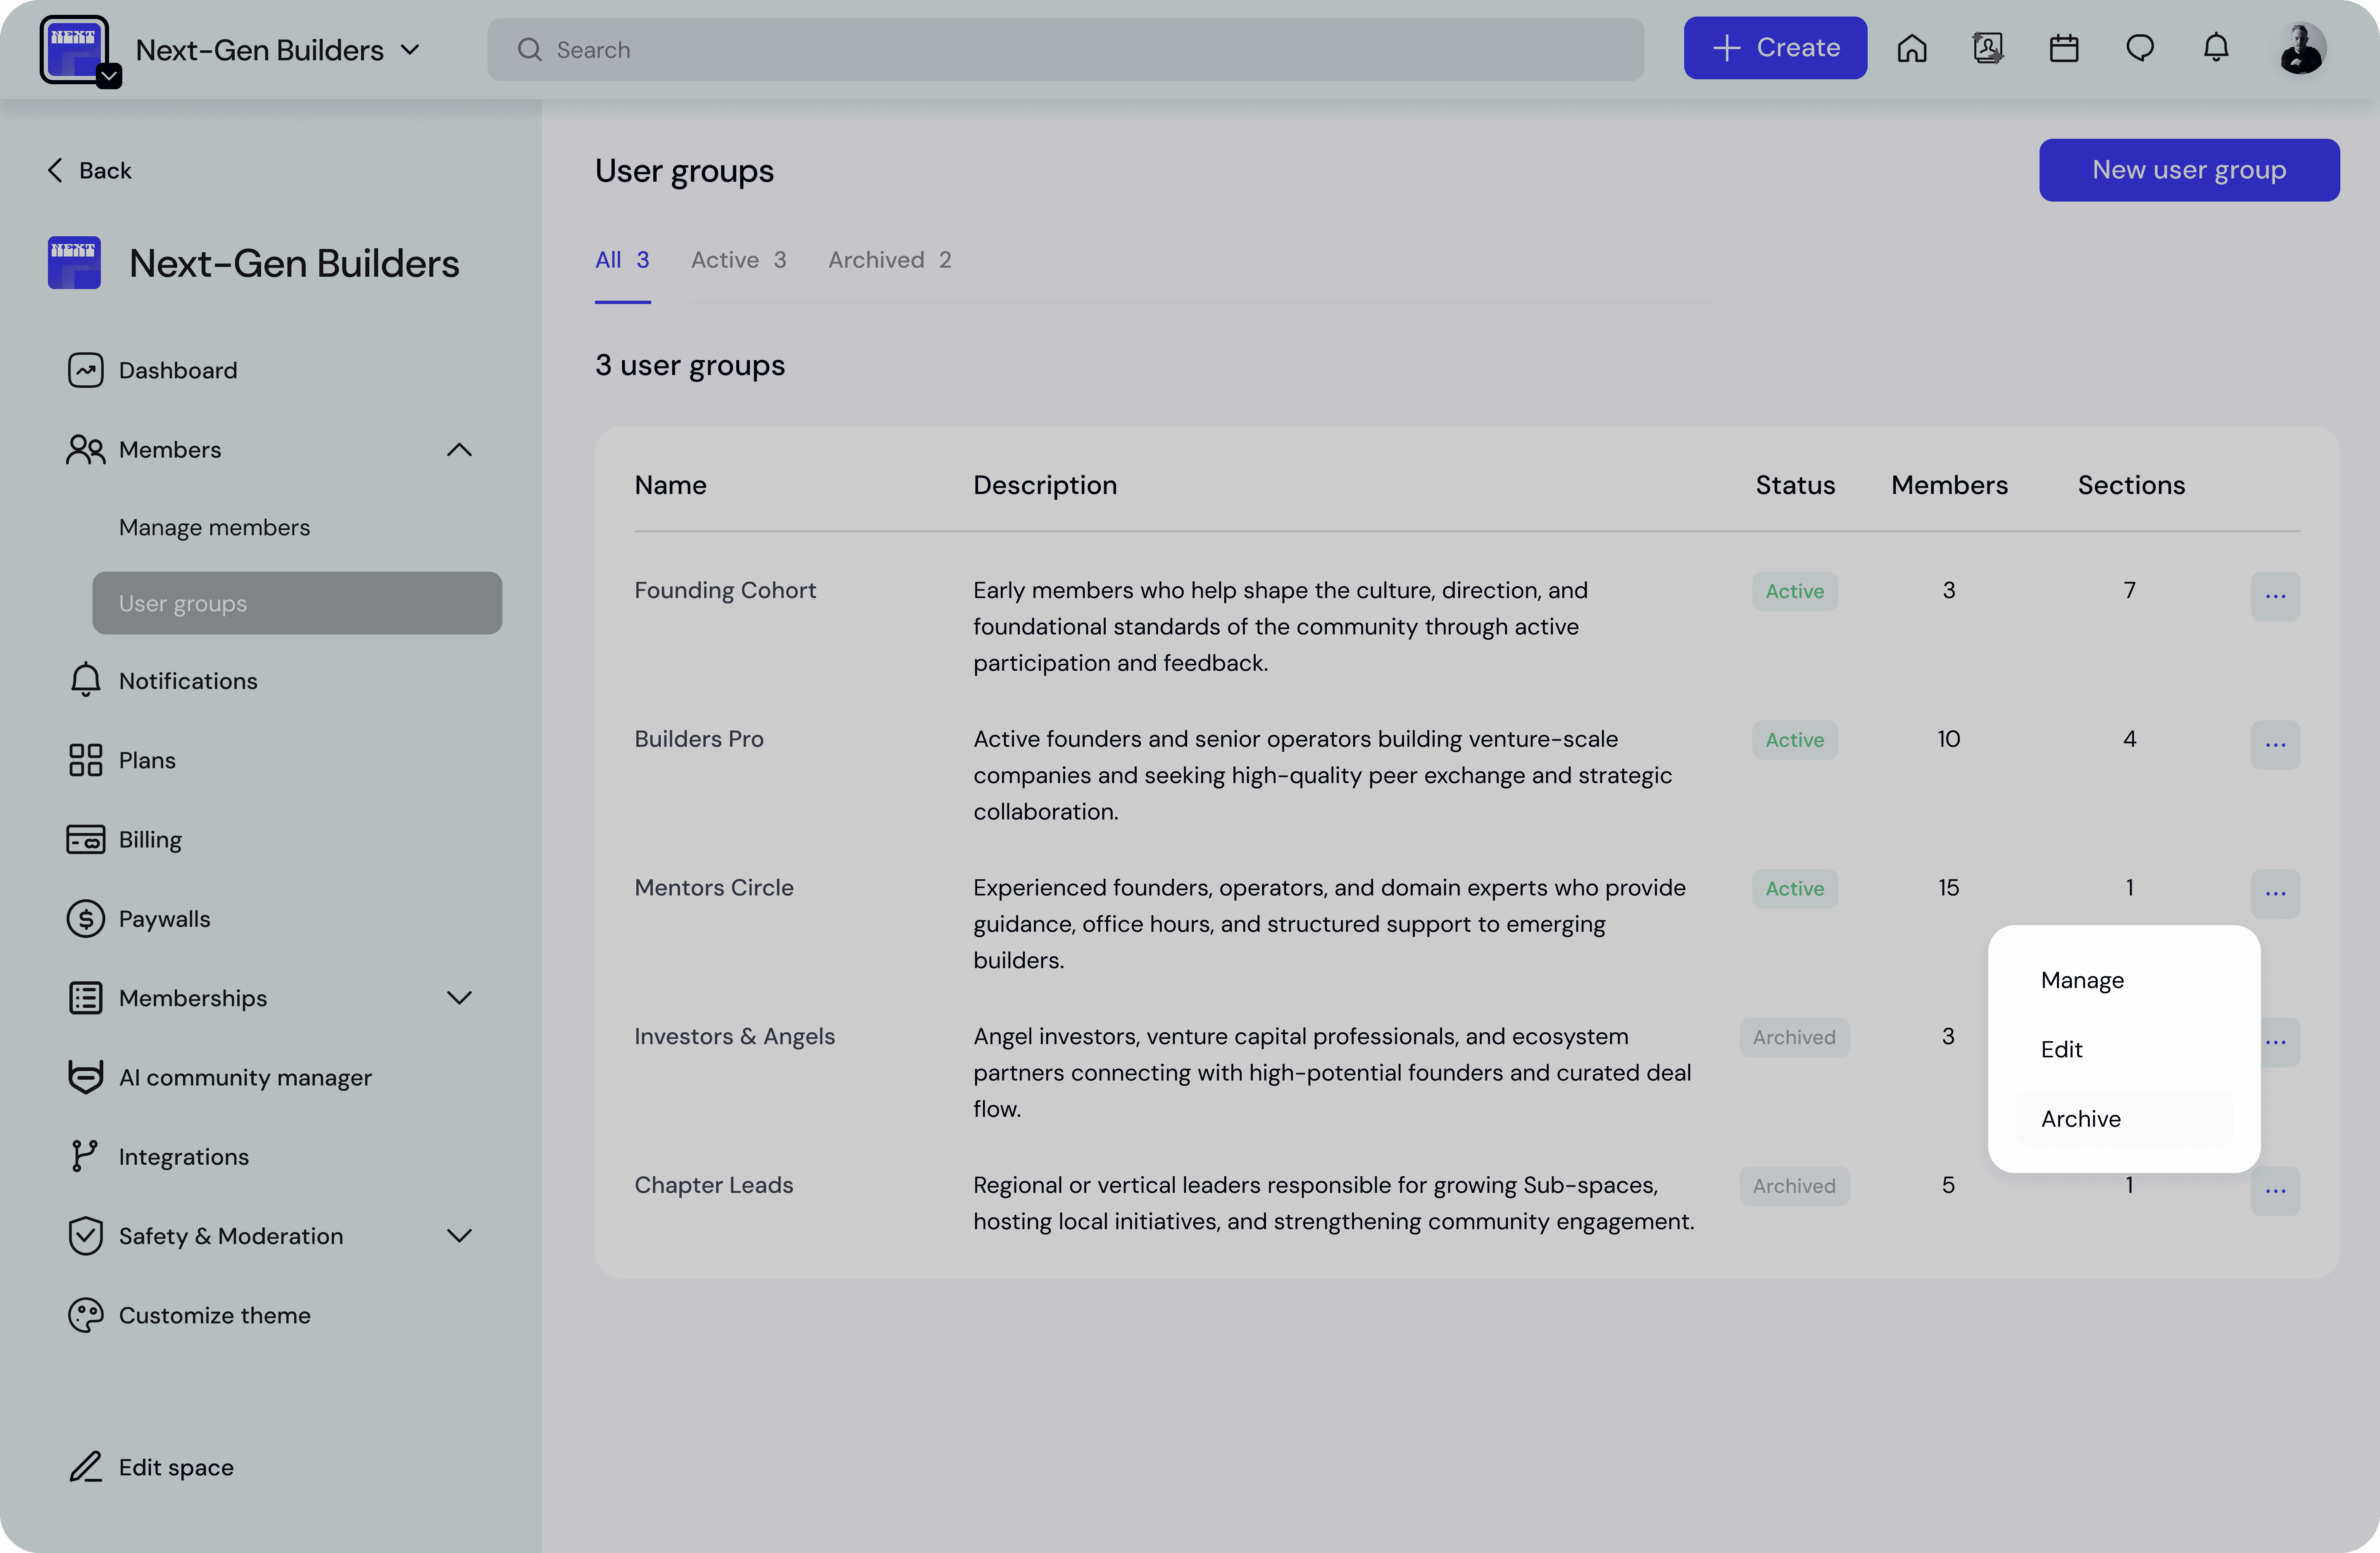Open the members directory icon
This screenshot has height=1553, width=2380.
click(x=1988, y=48)
